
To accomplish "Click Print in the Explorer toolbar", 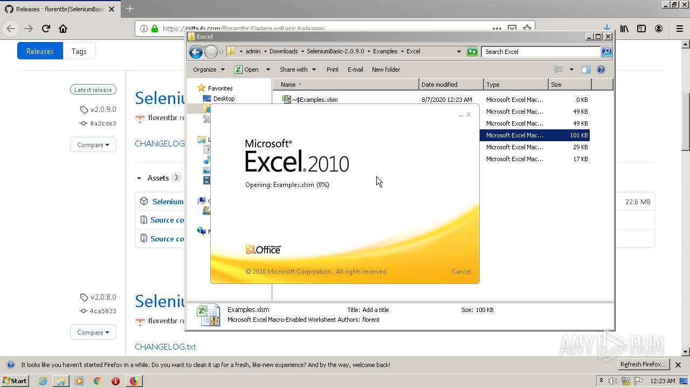I will tap(333, 70).
